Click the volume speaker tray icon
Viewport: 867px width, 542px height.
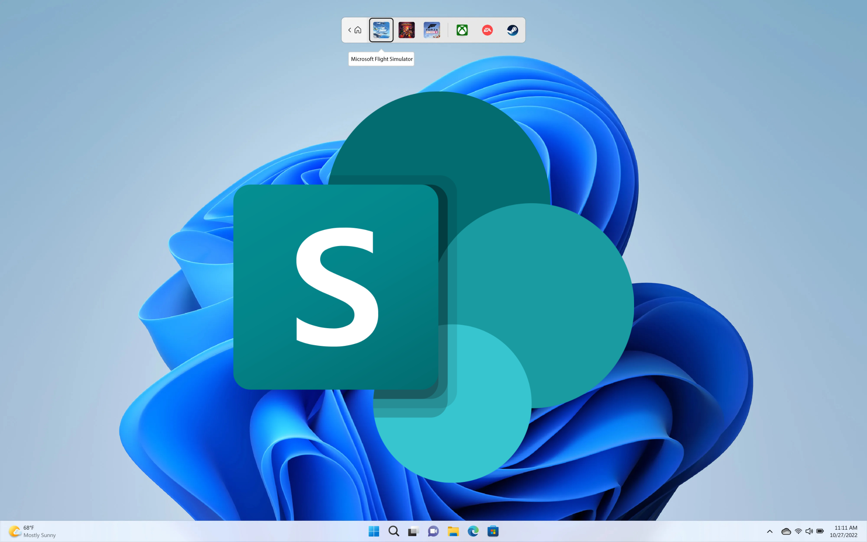click(x=809, y=531)
